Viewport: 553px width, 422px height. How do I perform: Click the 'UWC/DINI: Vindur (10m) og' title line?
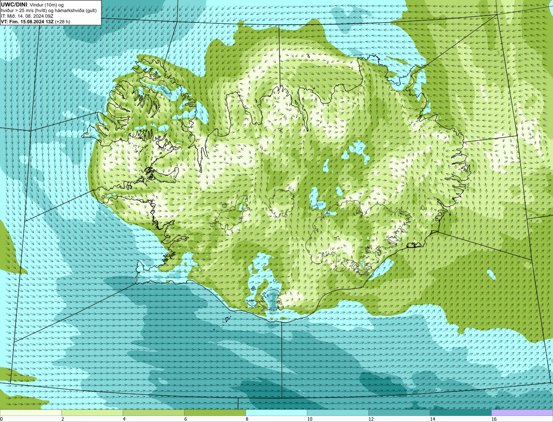click(x=32, y=4)
